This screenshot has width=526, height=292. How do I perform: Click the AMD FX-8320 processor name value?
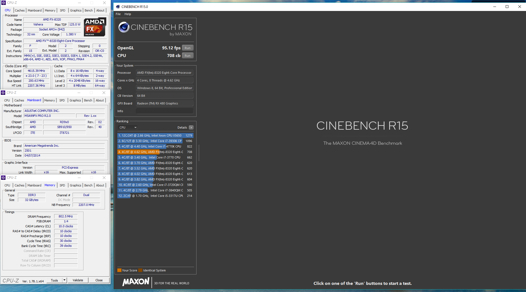point(52,19)
